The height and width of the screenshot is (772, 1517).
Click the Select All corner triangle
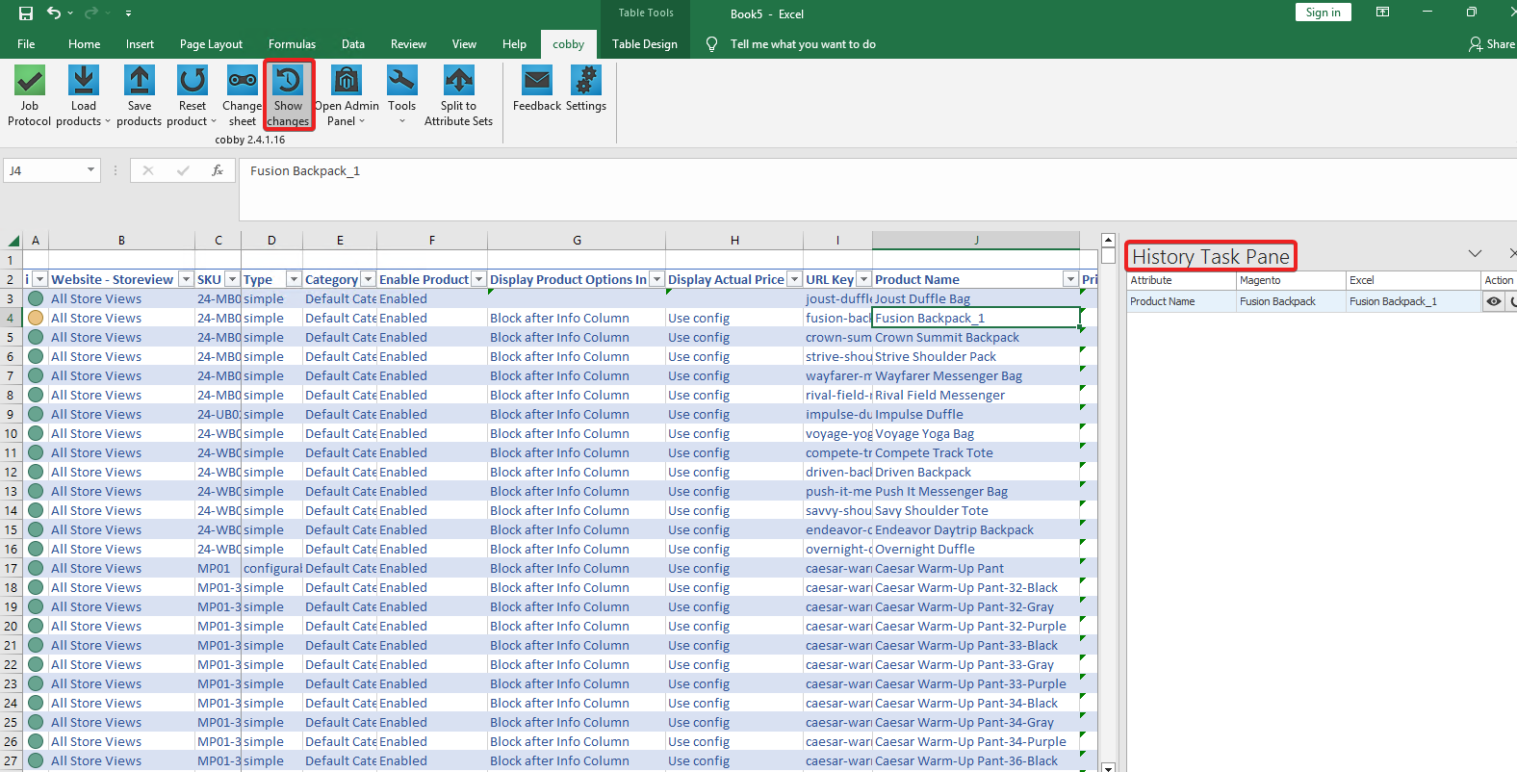[13, 241]
